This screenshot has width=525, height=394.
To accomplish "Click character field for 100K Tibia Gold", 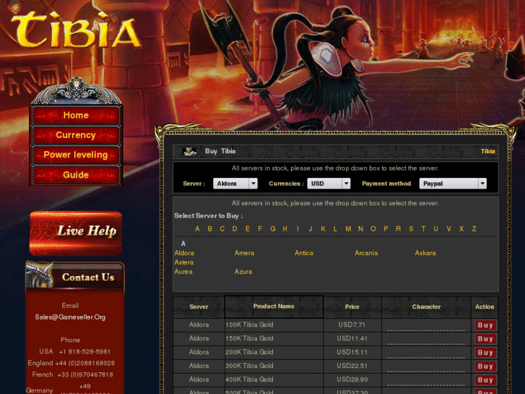I will pyautogui.click(x=426, y=326).
